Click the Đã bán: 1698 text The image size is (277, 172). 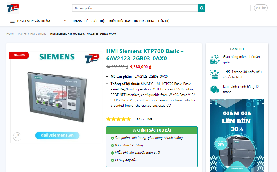coord(144,120)
